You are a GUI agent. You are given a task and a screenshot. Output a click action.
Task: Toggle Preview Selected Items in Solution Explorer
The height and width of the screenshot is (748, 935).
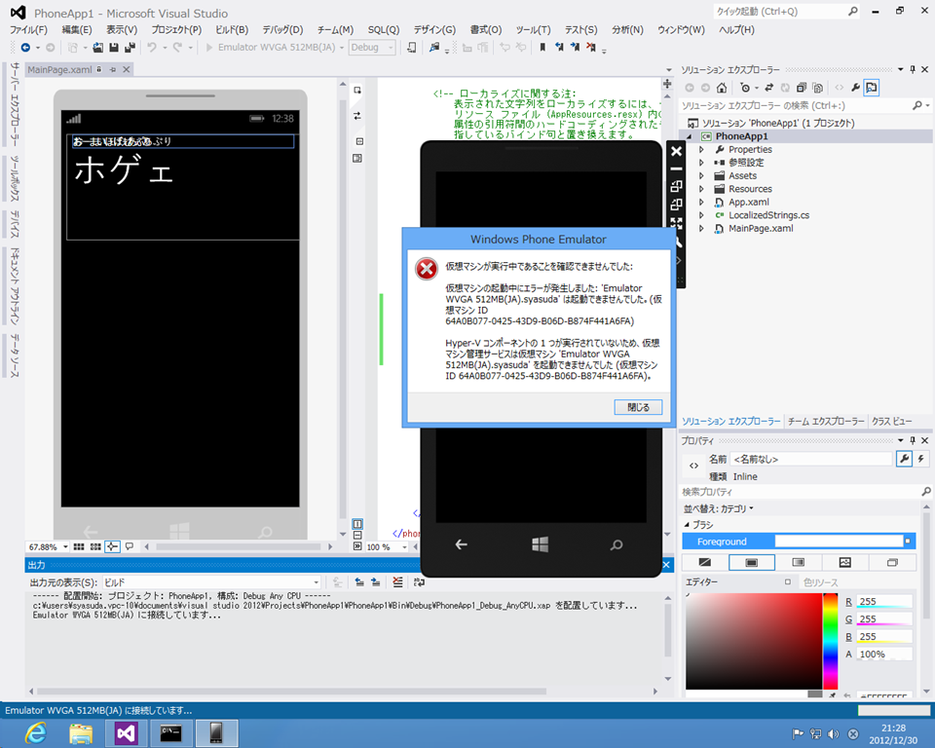pyautogui.click(x=872, y=88)
